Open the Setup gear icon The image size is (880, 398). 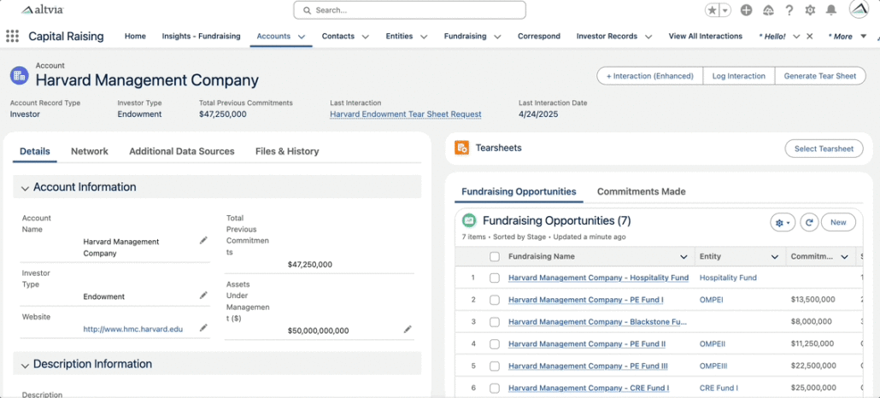[x=810, y=10]
